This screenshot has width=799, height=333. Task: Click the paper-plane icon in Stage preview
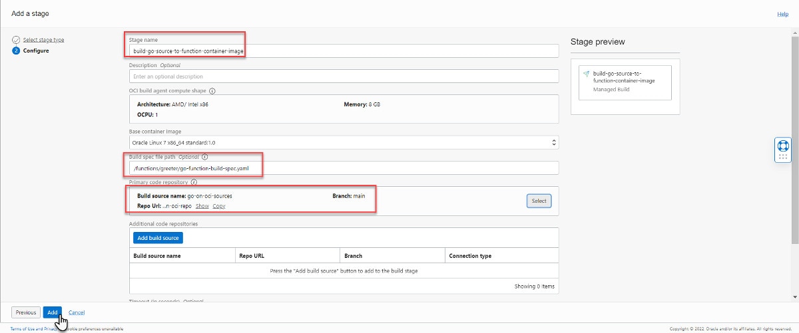[586, 73]
